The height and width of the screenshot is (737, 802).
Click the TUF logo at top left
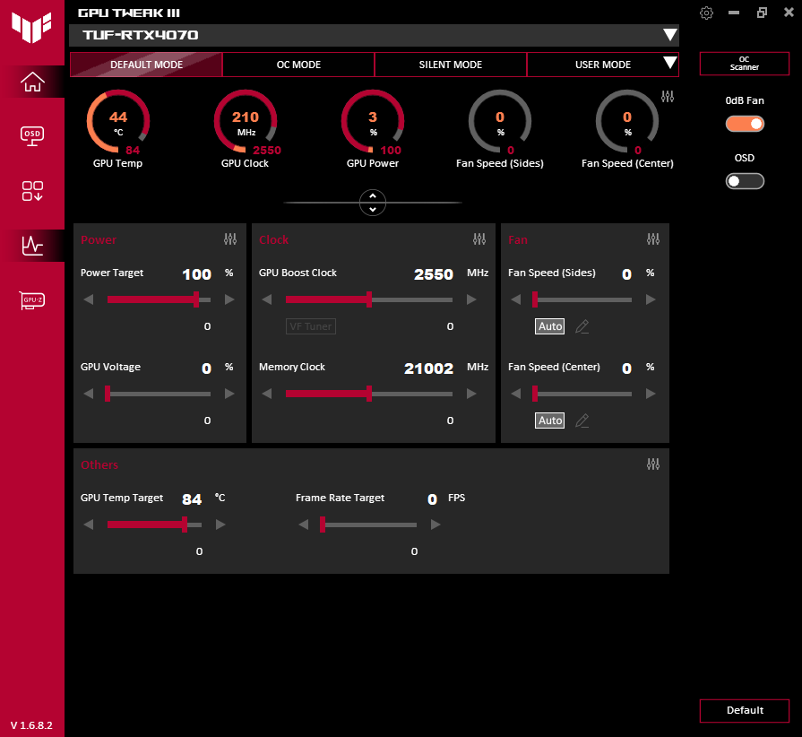[31, 27]
